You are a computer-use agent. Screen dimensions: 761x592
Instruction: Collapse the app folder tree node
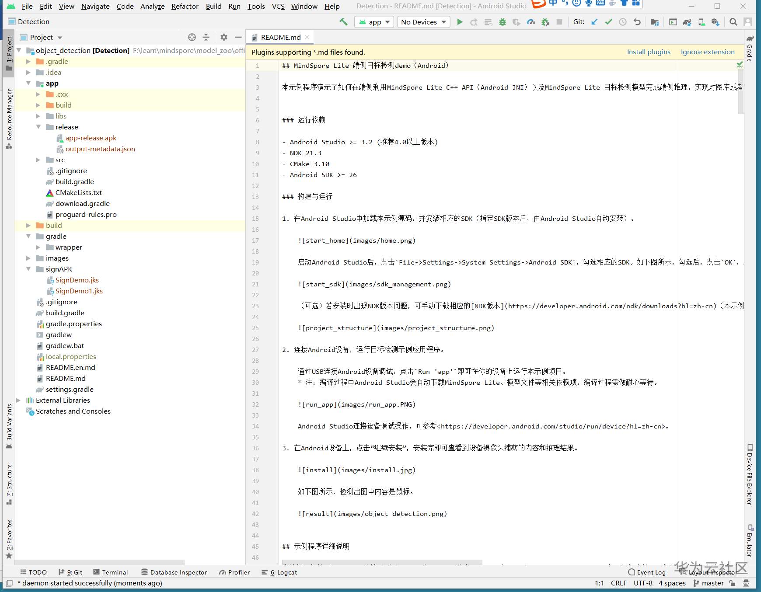point(28,83)
